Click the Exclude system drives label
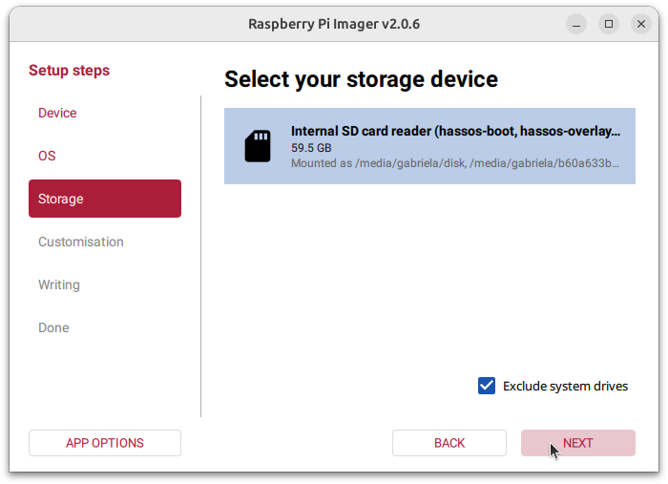Image resolution: width=668 pixels, height=484 pixels. (565, 387)
